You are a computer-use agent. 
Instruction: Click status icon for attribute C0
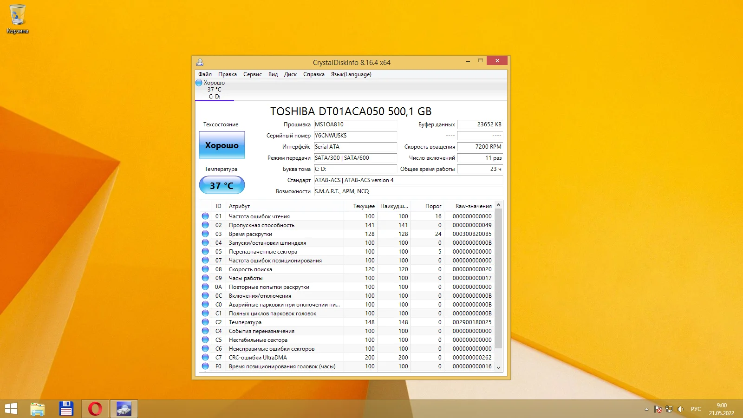pos(205,304)
